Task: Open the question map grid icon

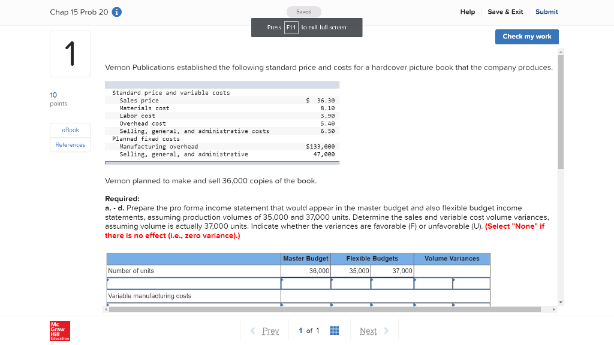Action: [x=334, y=330]
